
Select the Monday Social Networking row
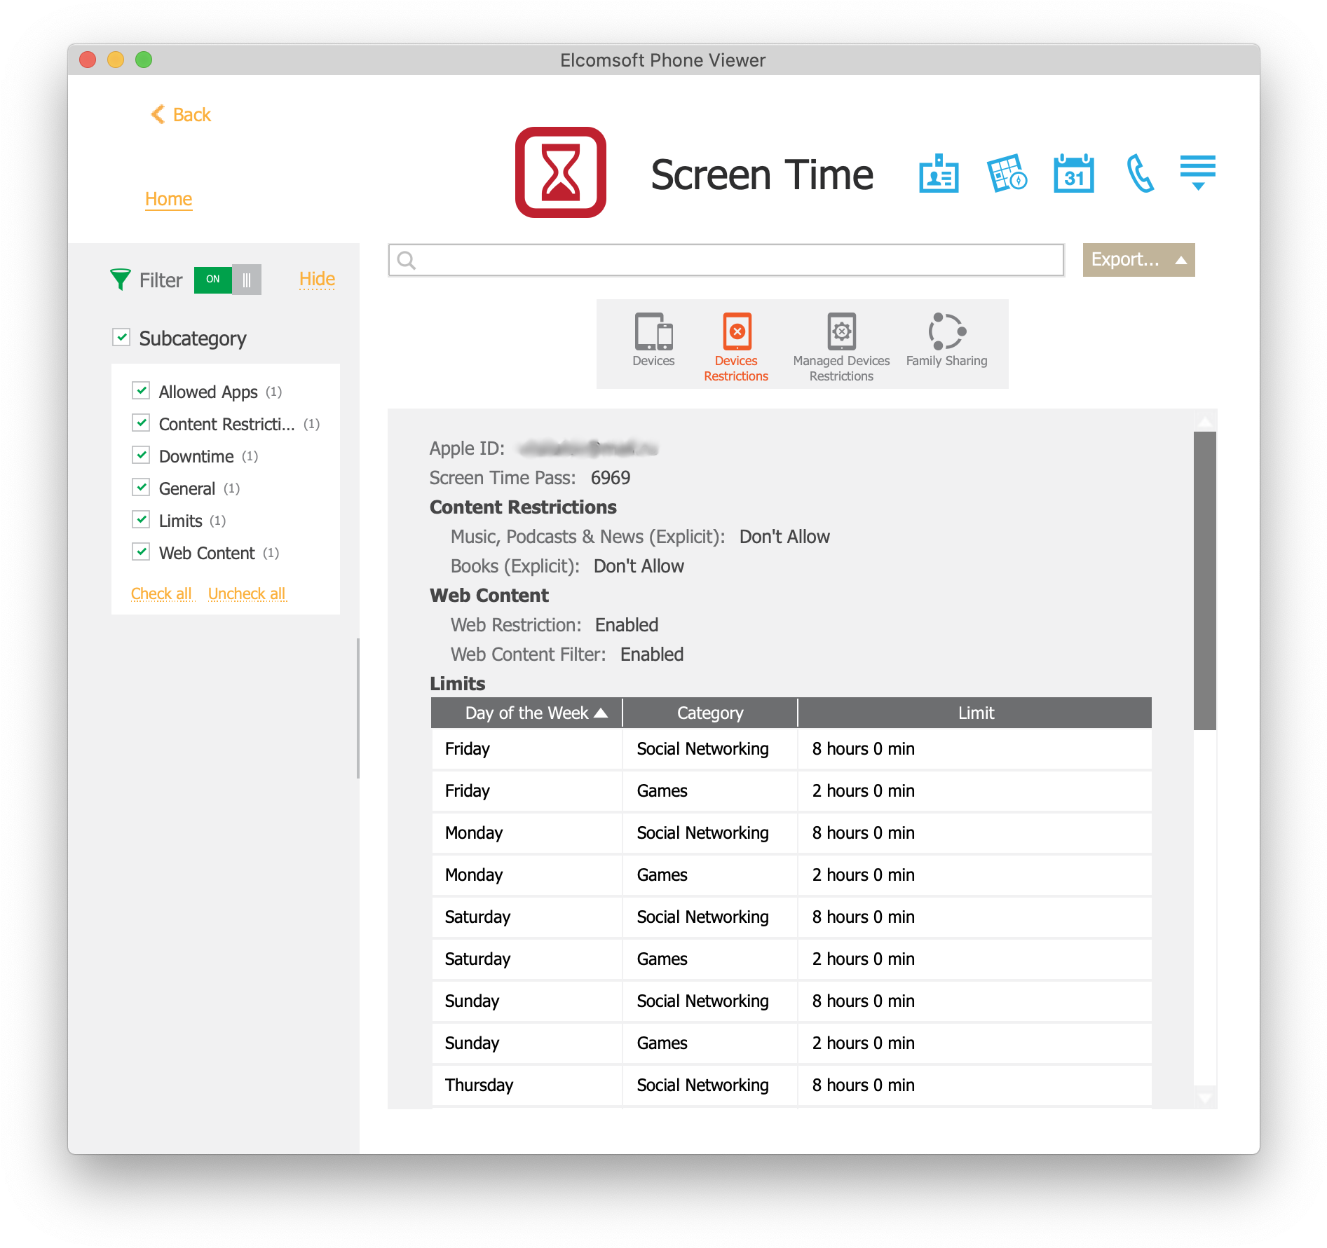791,833
